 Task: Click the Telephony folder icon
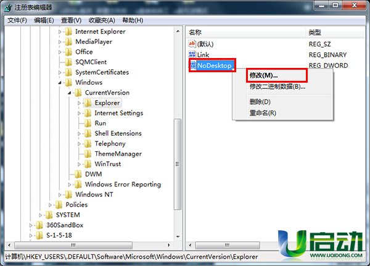pos(88,143)
